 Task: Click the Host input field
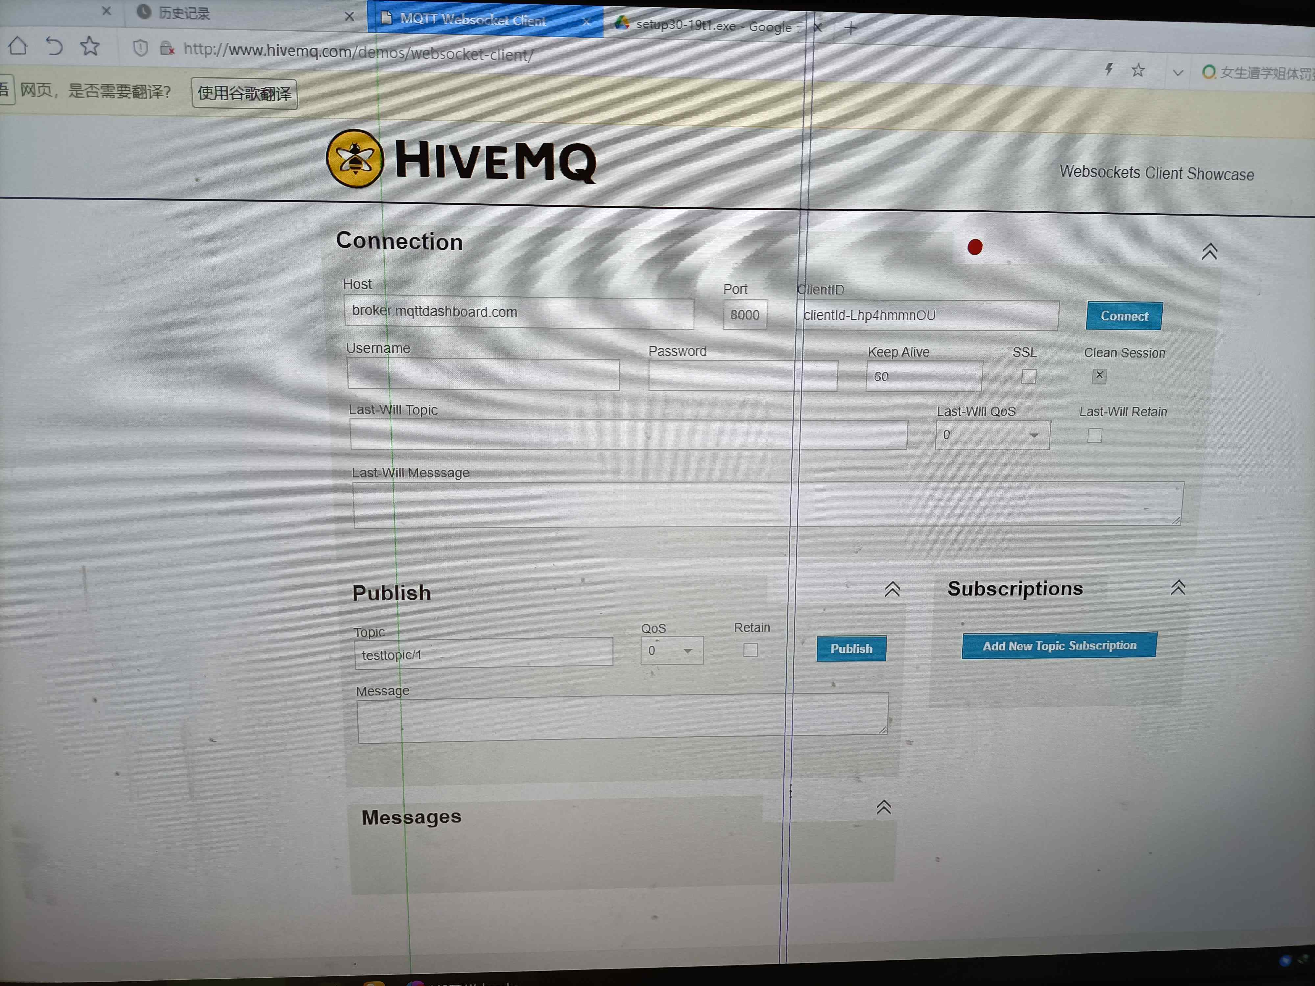coord(519,313)
